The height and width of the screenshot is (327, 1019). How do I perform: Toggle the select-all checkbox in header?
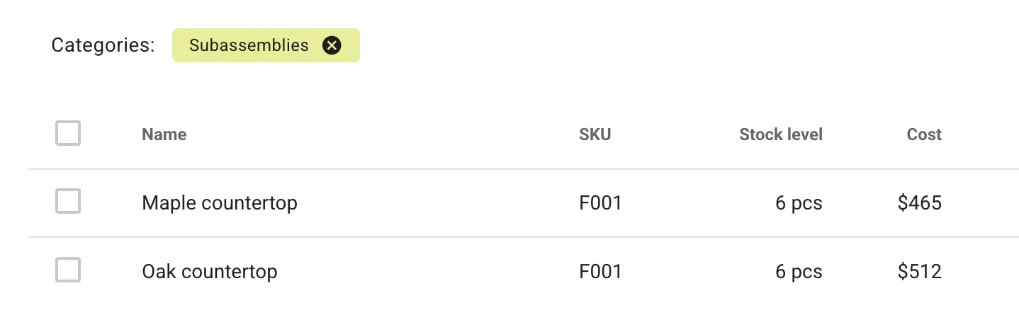tap(68, 134)
